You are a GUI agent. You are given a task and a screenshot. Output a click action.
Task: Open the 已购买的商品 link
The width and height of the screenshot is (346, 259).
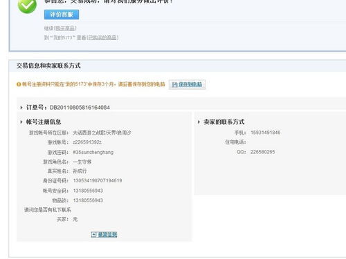pyautogui.click(x=103, y=37)
